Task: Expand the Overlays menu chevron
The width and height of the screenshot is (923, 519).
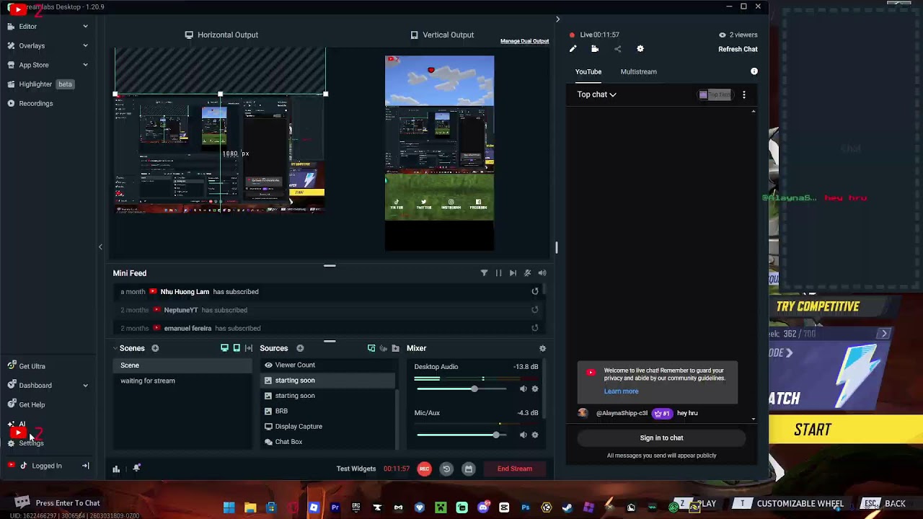Action: [x=85, y=45]
